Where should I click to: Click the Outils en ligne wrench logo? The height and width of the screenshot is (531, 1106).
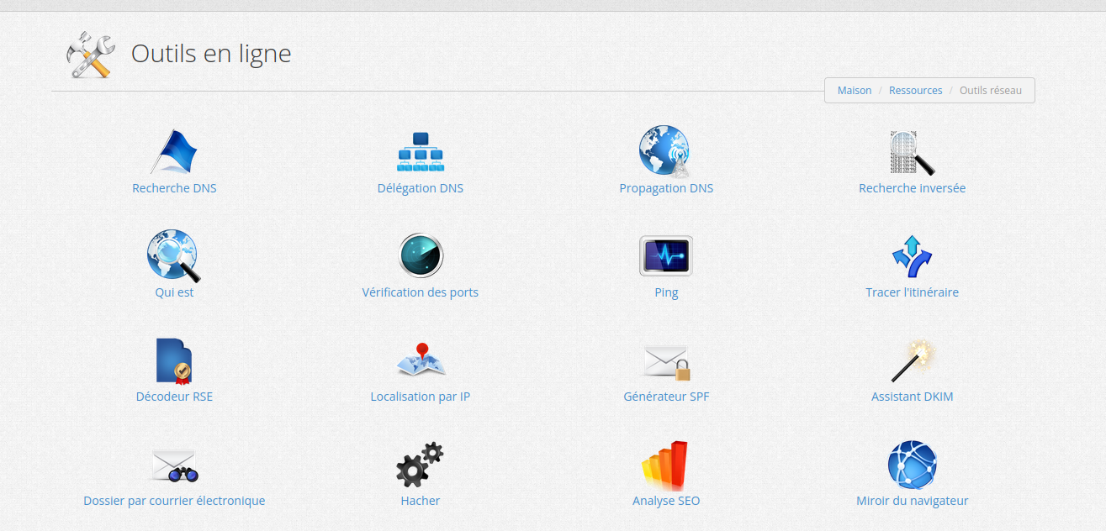click(90, 55)
